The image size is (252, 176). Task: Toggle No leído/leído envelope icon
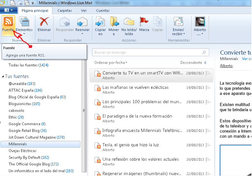(129, 22)
